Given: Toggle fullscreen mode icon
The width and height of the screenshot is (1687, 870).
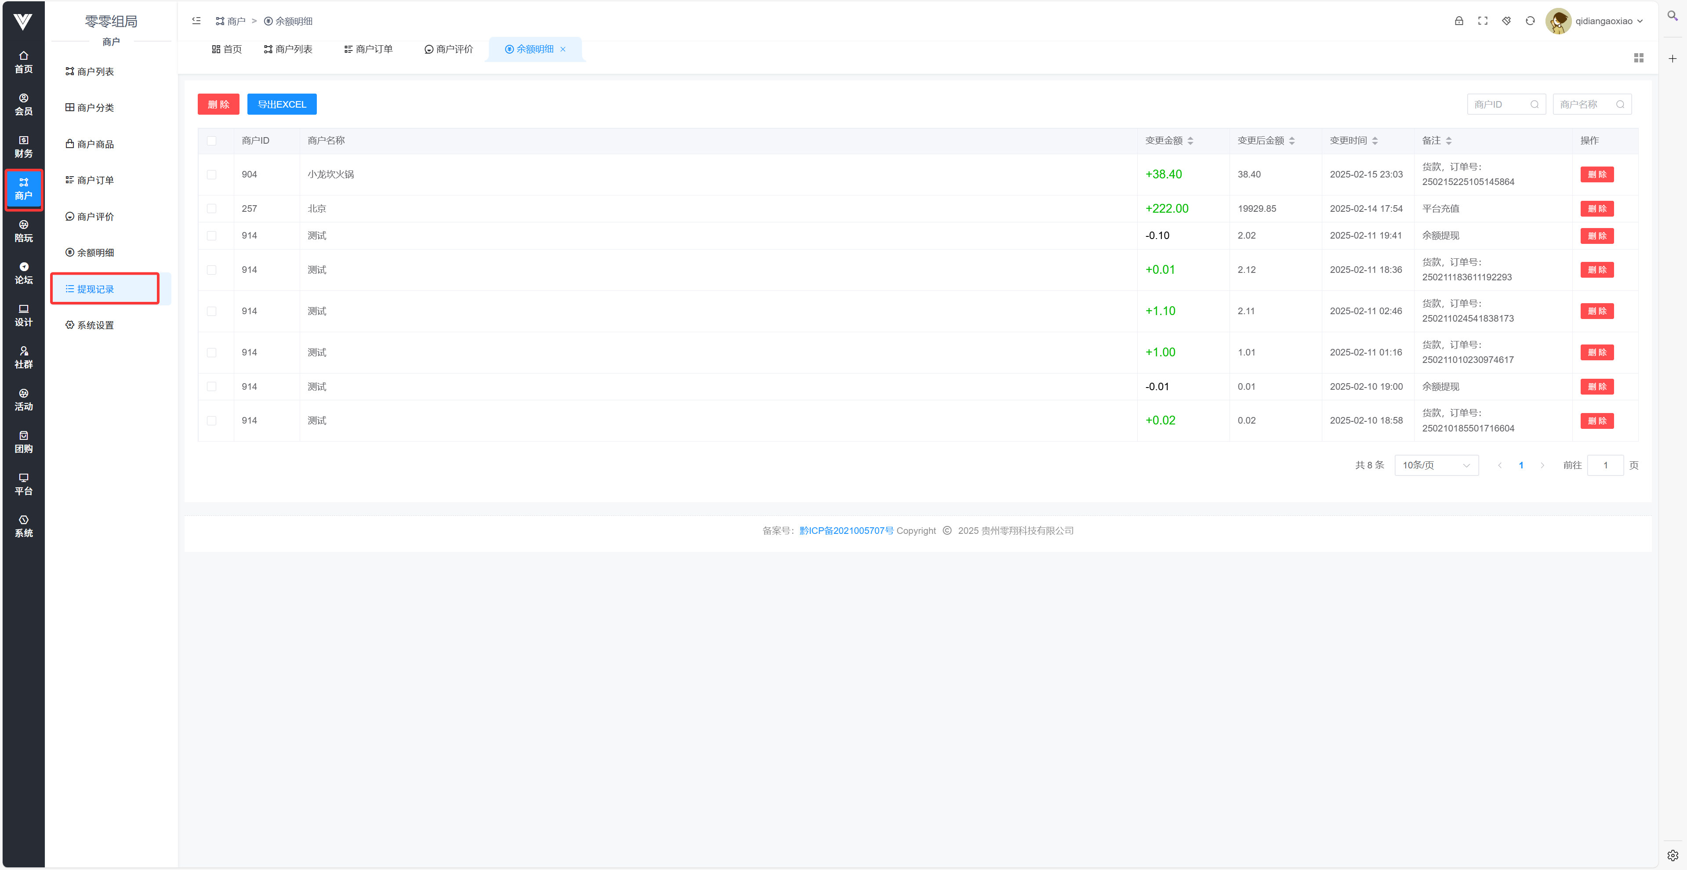Looking at the screenshot, I should (1482, 21).
